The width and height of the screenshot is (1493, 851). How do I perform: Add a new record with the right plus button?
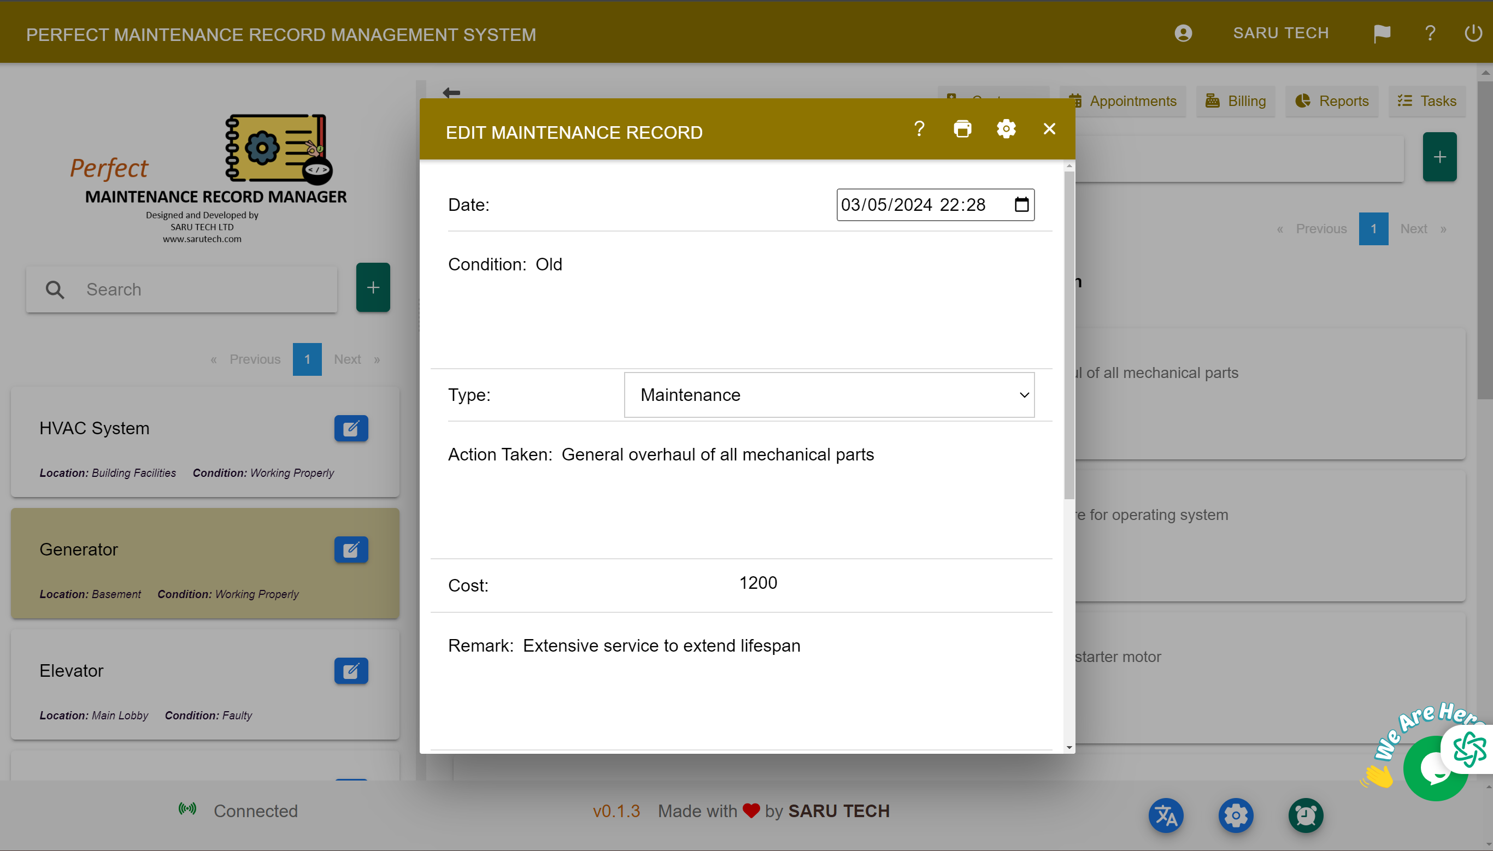[x=1439, y=157]
